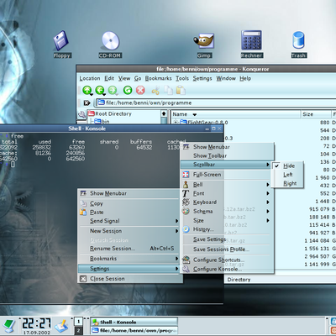This screenshot has width=336, height=336.
Task: Select Hide scrollbar option
Action: [x=287, y=165]
